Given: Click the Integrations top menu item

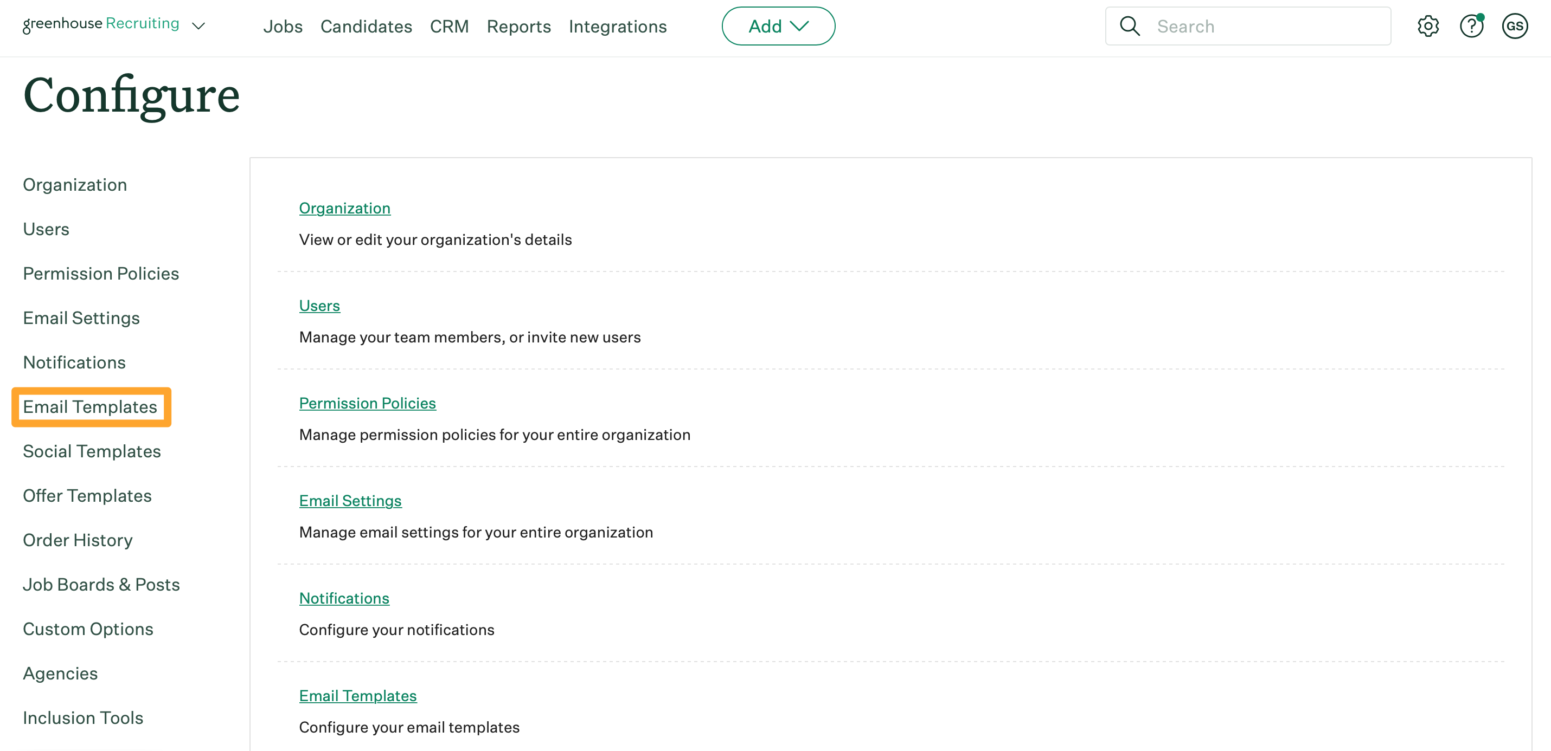Looking at the screenshot, I should point(618,25).
